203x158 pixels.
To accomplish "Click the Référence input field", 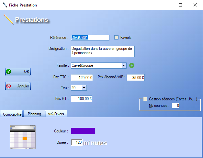I will click(x=90, y=38).
